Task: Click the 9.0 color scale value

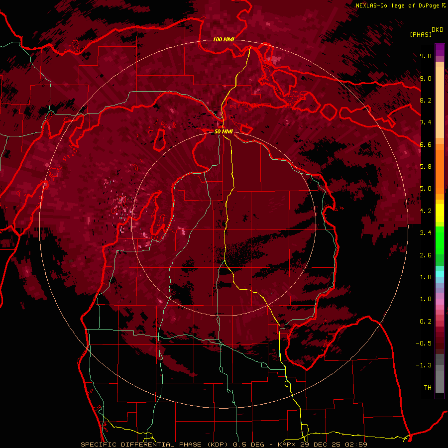Action: pos(426,79)
